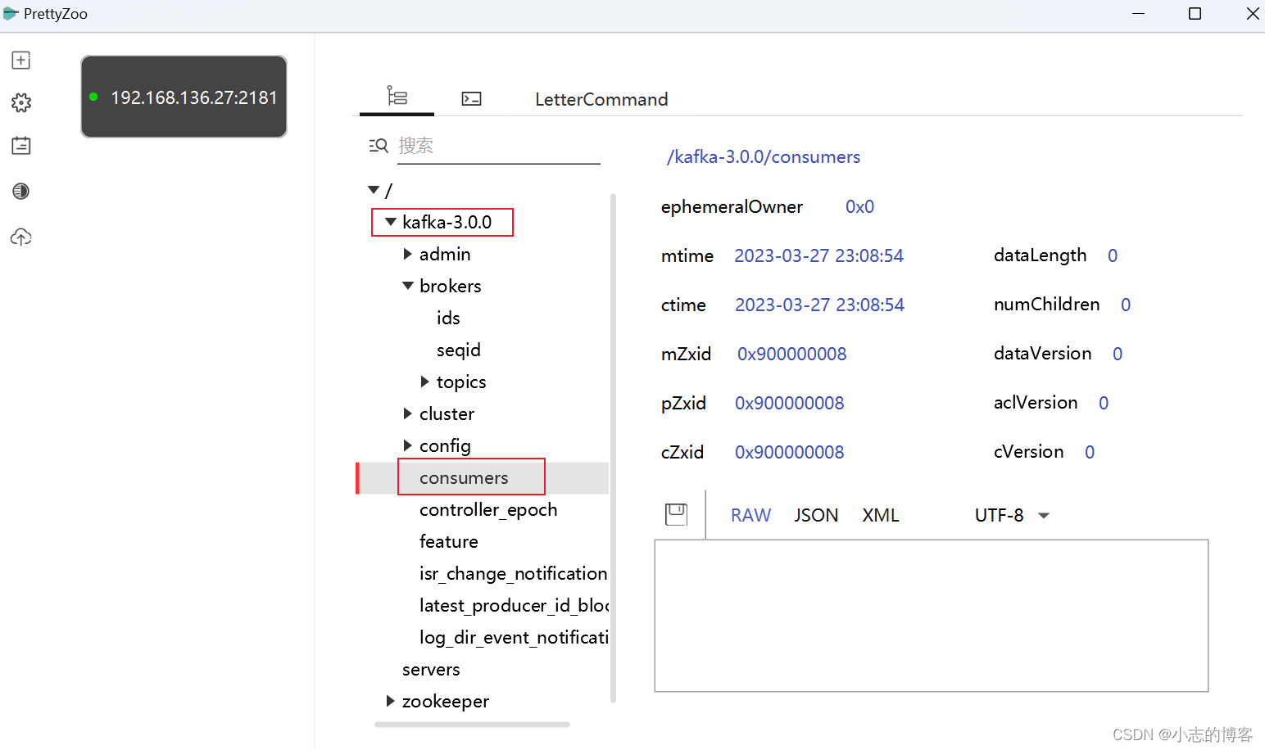Click inside the node data text area
The width and height of the screenshot is (1265, 750).
coord(932,616)
